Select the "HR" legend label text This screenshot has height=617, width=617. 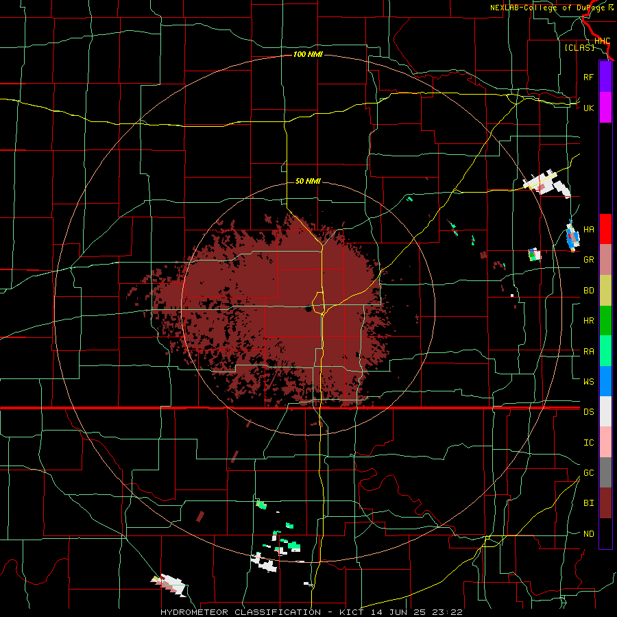tap(588, 321)
